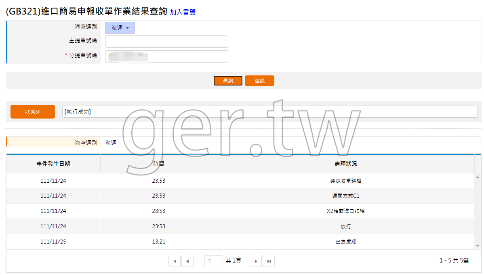The image size is (484, 275).
Task: Click the 海運 result value text
Action: [x=111, y=143]
